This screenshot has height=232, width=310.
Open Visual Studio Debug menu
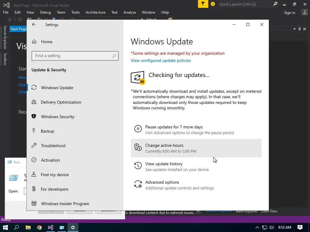[x=45, y=12]
